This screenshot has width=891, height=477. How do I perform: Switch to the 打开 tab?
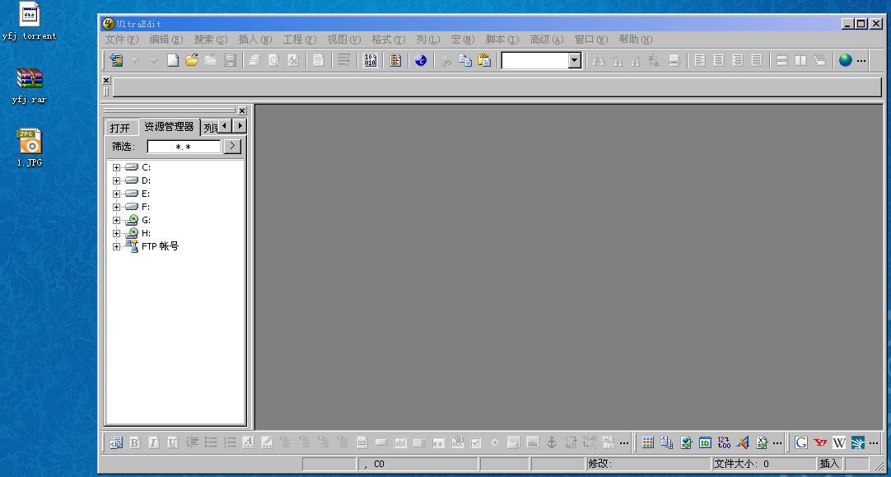(x=120, y=128)
